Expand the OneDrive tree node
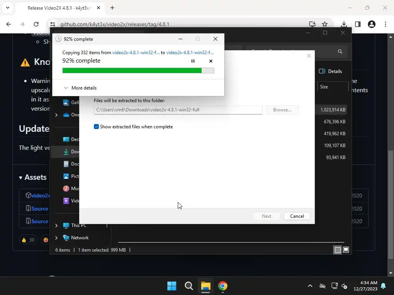 tap(57, 115)
